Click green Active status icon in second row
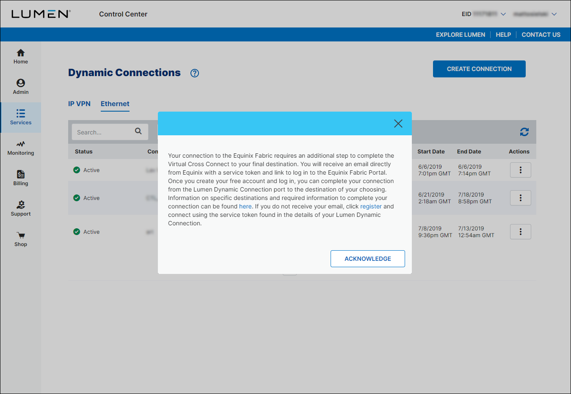 77,198
